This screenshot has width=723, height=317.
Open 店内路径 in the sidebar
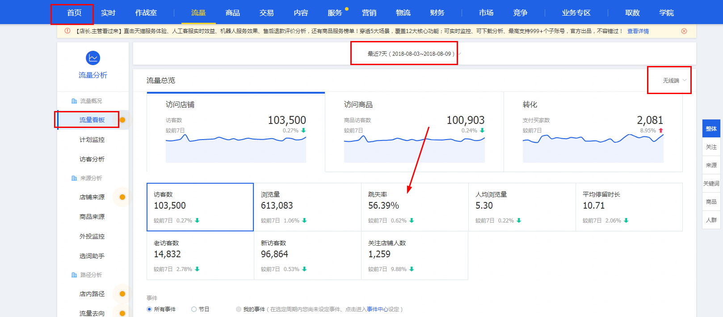tap(92, 294)
